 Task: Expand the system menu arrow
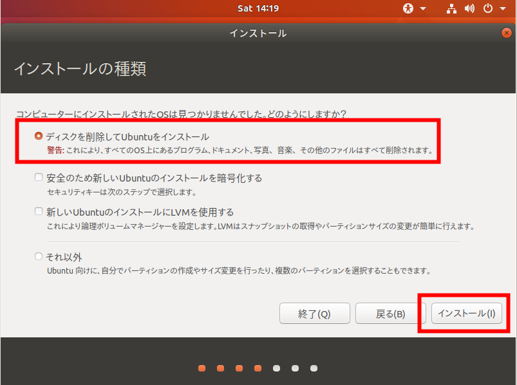(x=503, y=8)
